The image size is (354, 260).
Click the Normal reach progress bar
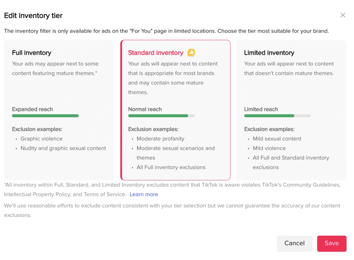[161, 116]
